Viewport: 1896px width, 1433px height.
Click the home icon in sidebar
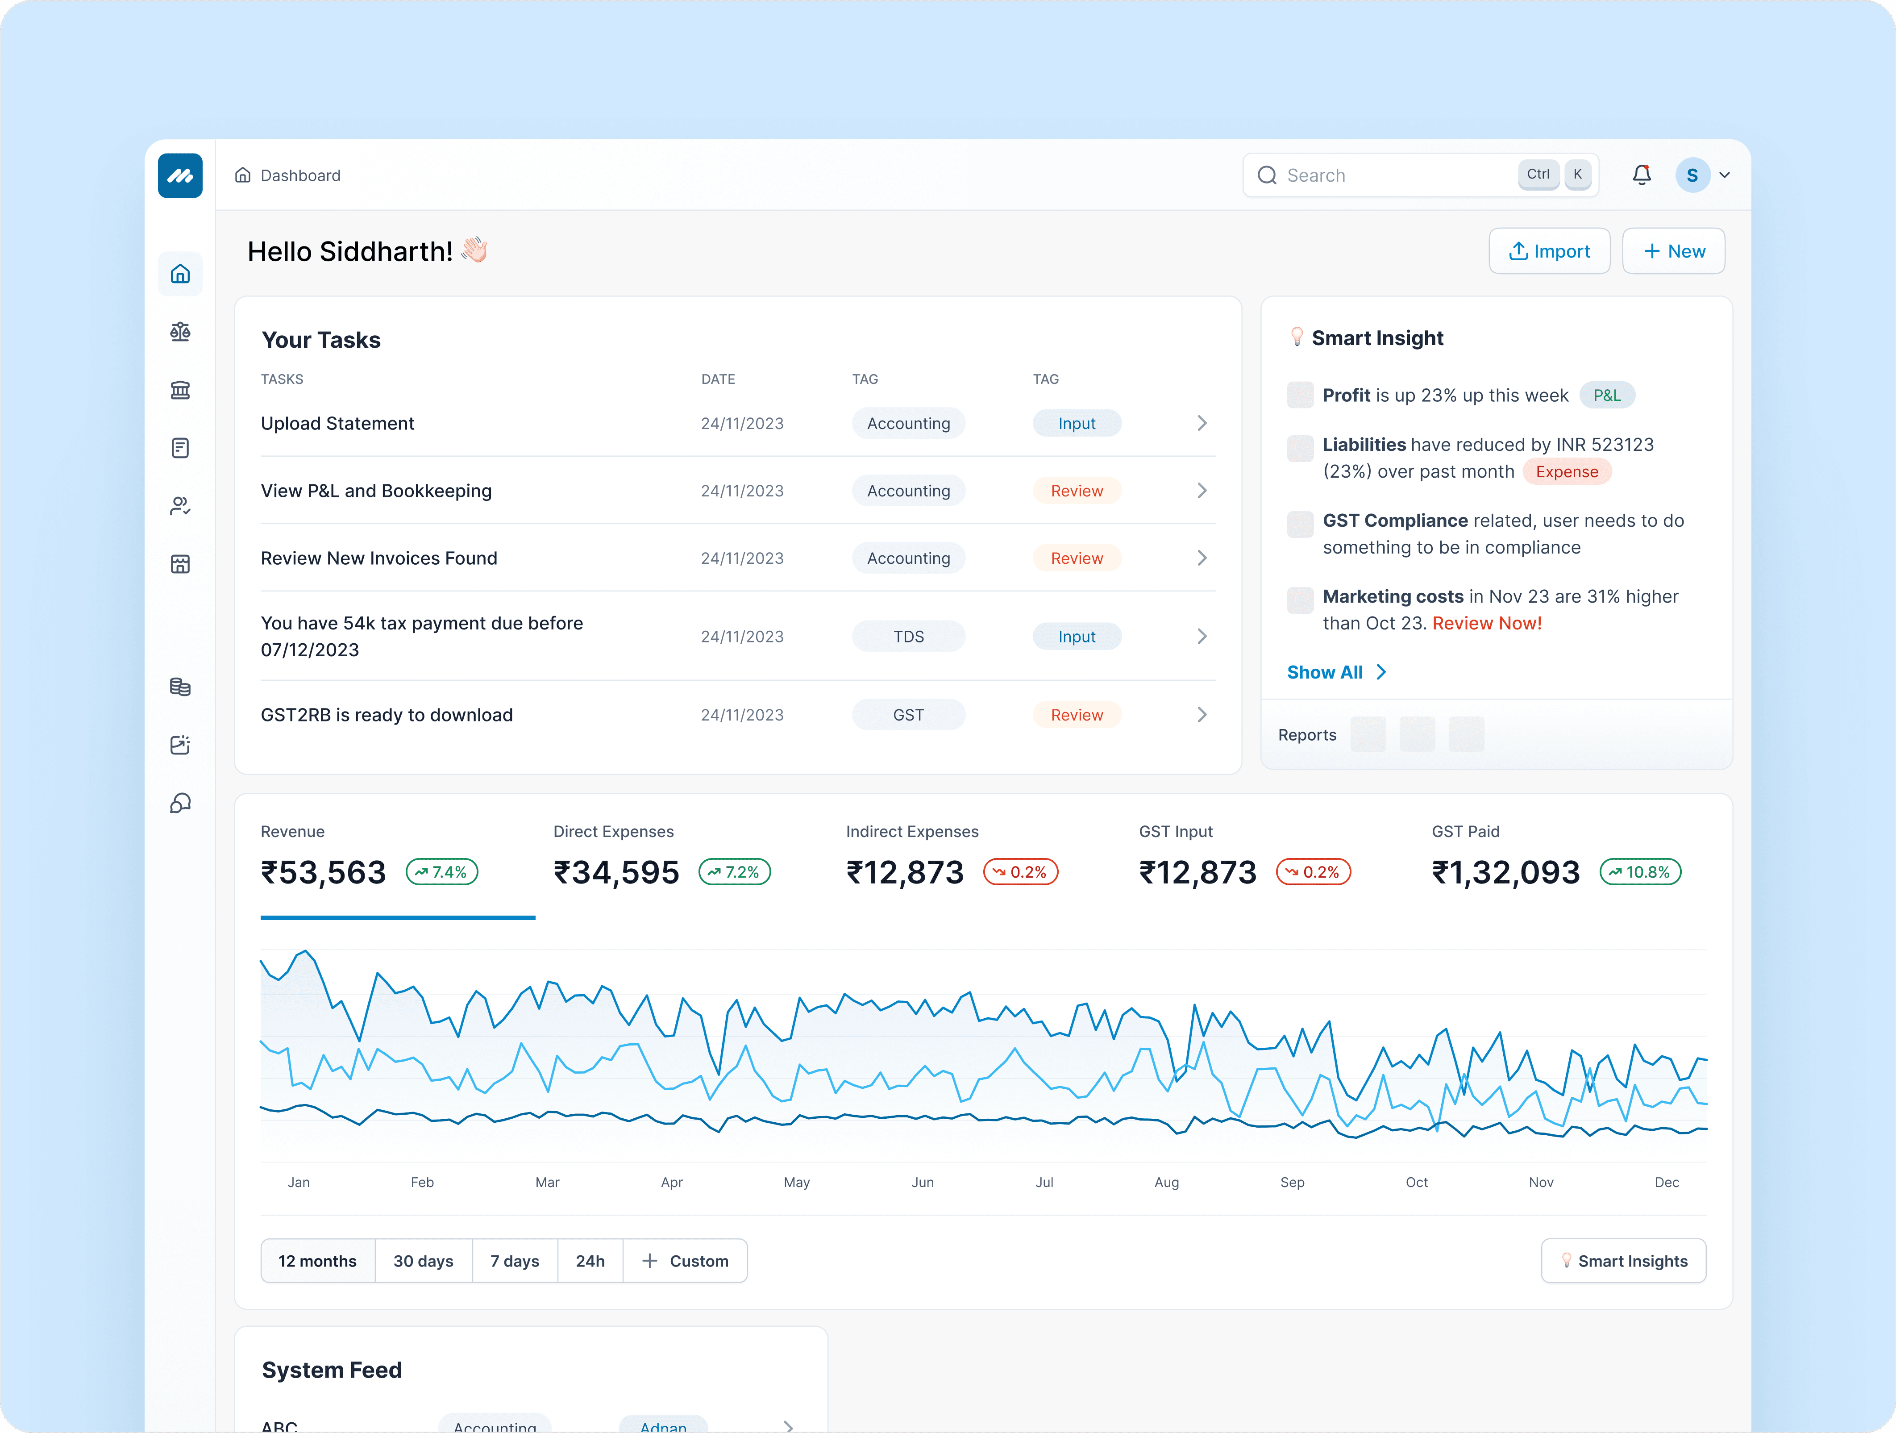180,274
